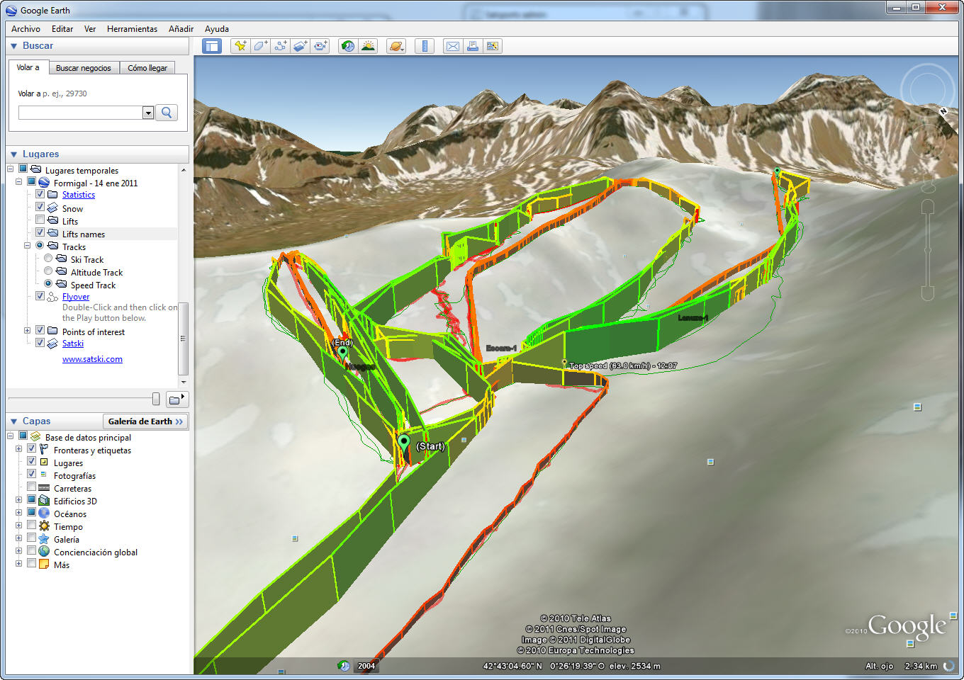Click the Satski link in Places

click(x=73, y=344)
